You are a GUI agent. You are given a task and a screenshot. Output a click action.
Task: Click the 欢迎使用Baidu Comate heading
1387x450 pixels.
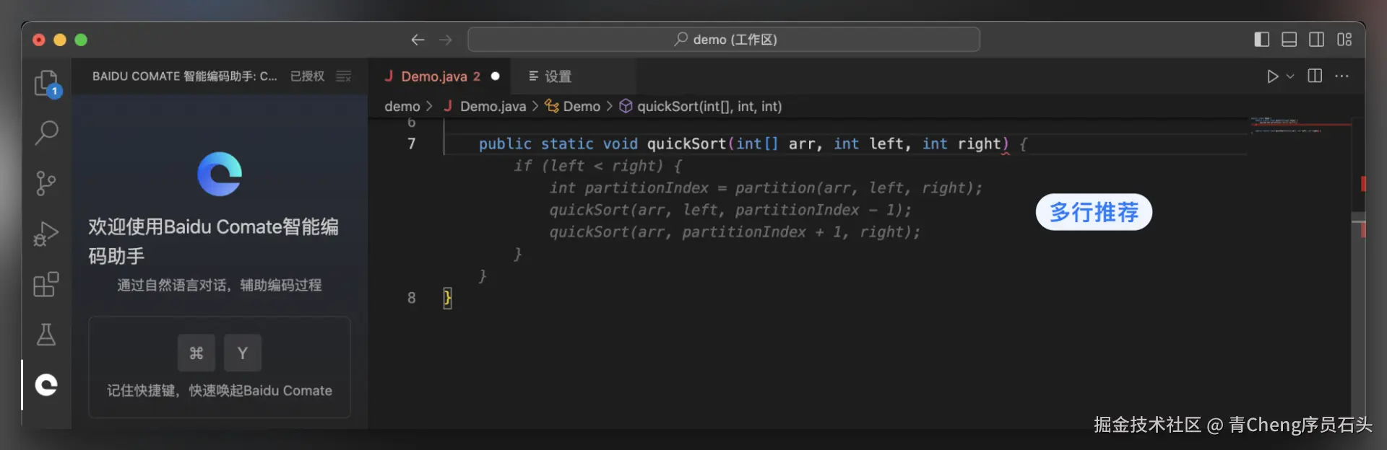[x=214, y=241]
